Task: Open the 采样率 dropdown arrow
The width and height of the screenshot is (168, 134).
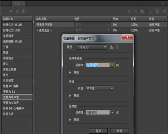Action: (x=112, y=65)
